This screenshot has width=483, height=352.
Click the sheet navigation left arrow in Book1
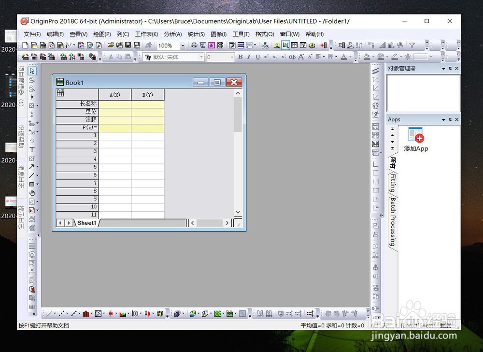[x=61, y=223]
